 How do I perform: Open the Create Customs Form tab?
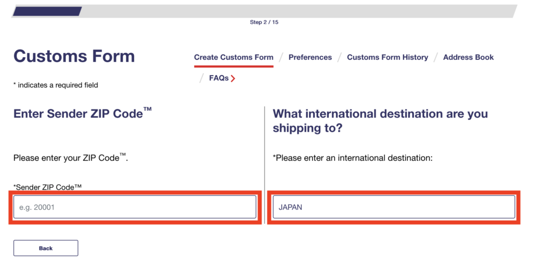tap(234, 57)
